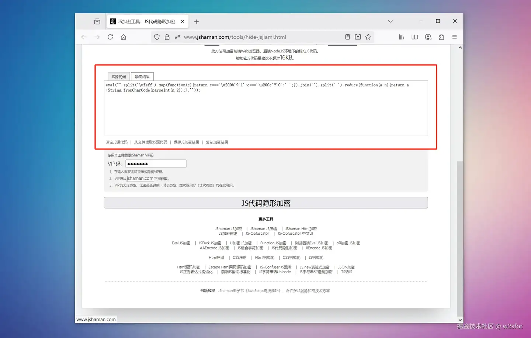Open the Eval JS加密 link

point(181,243)
